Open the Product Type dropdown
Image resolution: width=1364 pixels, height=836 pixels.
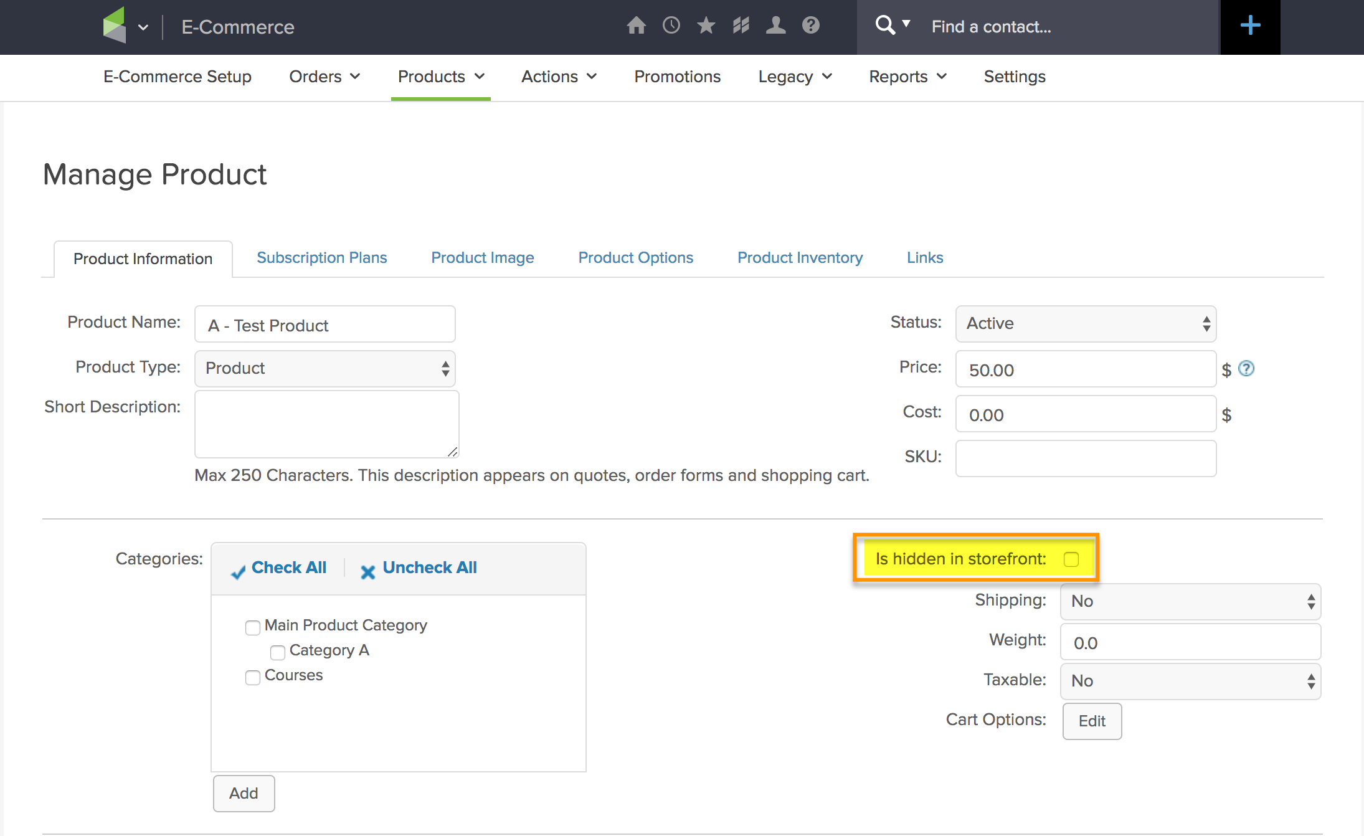tap(324, 368)
